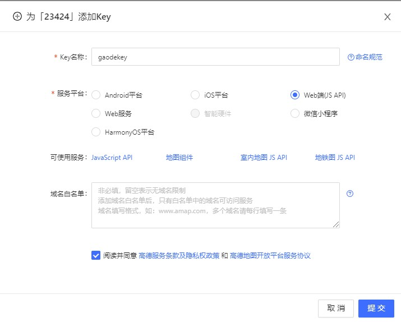
Task: Click the 可使用服务 label
Action: coord(68,157)
